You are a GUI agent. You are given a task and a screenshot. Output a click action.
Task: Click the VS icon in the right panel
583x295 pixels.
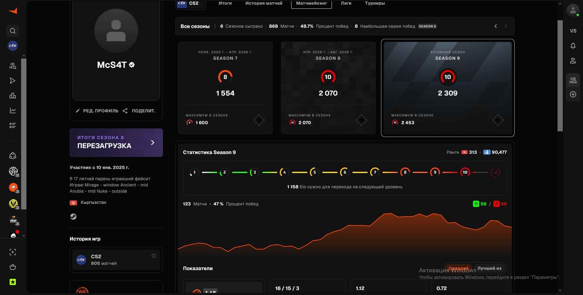tap(573, 31)
